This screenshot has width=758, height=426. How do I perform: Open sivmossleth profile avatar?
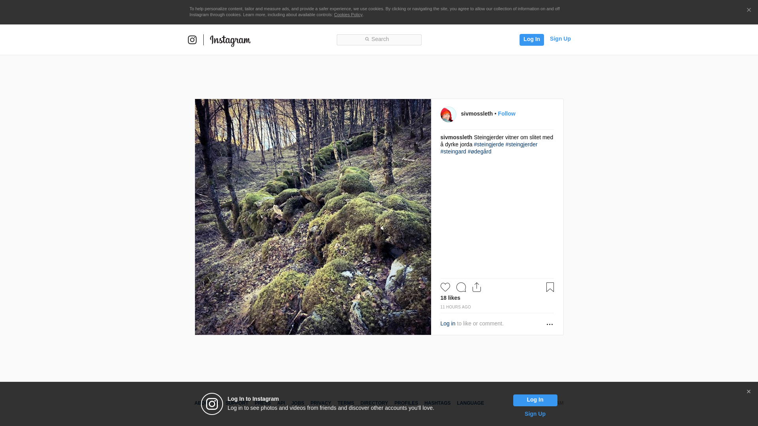(x=448, y=114)
